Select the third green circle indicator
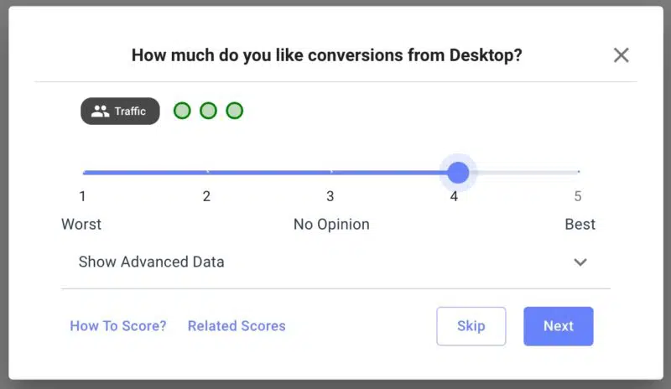 pos(235,111)
